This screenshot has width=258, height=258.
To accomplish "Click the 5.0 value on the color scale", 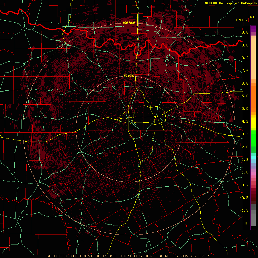I will coord(245,109).
